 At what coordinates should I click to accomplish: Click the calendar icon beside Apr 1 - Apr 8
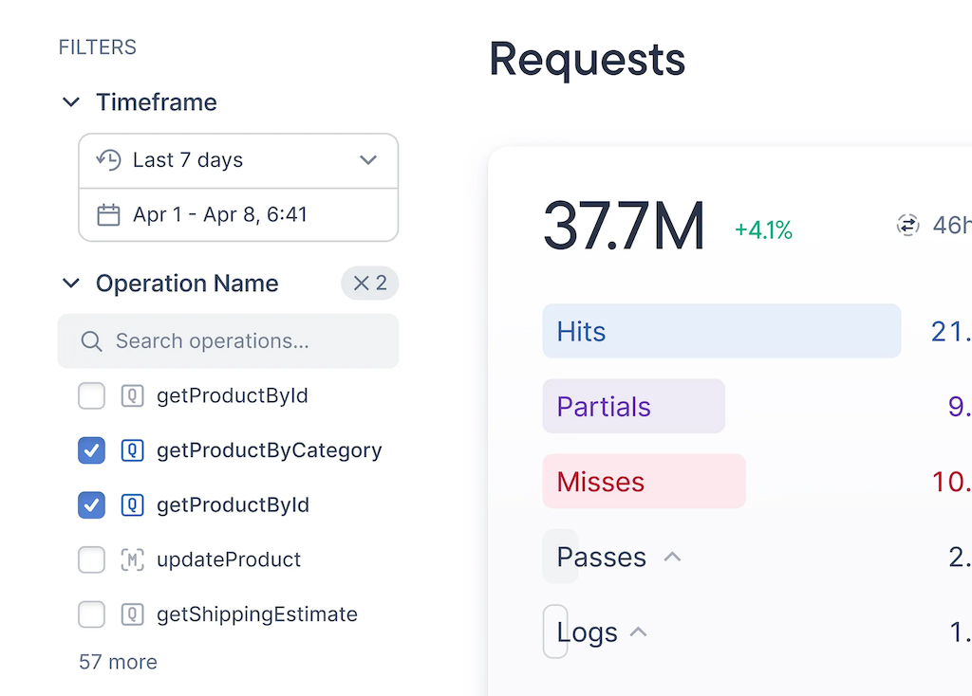(x=108, y=215)
